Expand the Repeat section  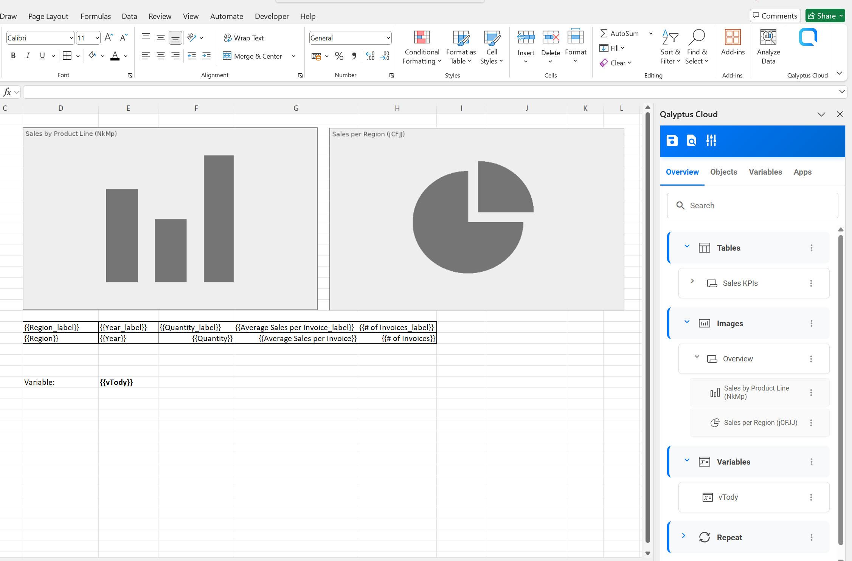coord(683,535)
